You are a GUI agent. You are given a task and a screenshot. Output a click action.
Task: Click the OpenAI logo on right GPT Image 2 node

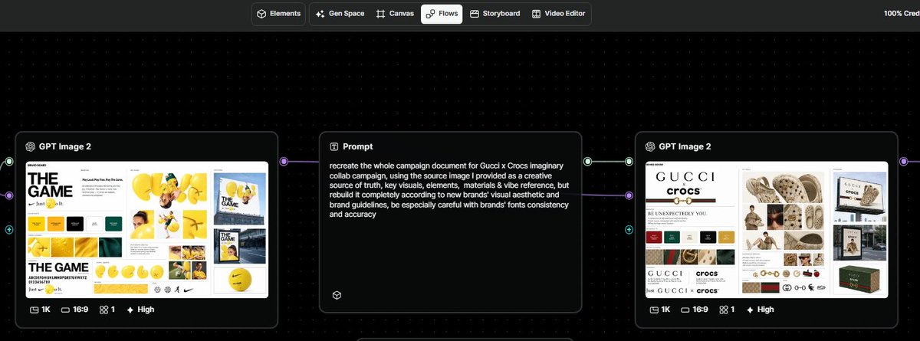[x=651, y=146]
